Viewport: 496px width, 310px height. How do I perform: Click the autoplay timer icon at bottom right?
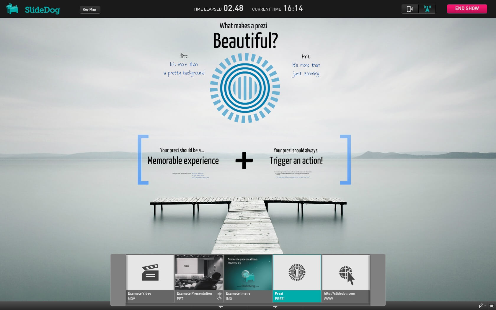(x=481, y=306)
